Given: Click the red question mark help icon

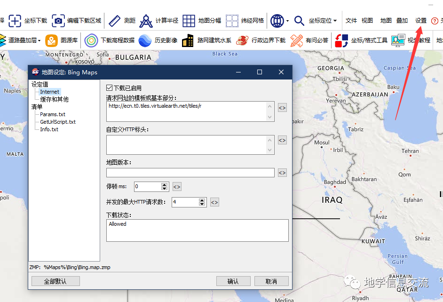Looking at the screenshot, I should (x=435, y=21).
